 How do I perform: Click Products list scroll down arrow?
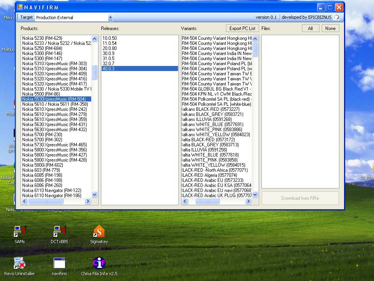pyautogui.click(x=94, y=195)
